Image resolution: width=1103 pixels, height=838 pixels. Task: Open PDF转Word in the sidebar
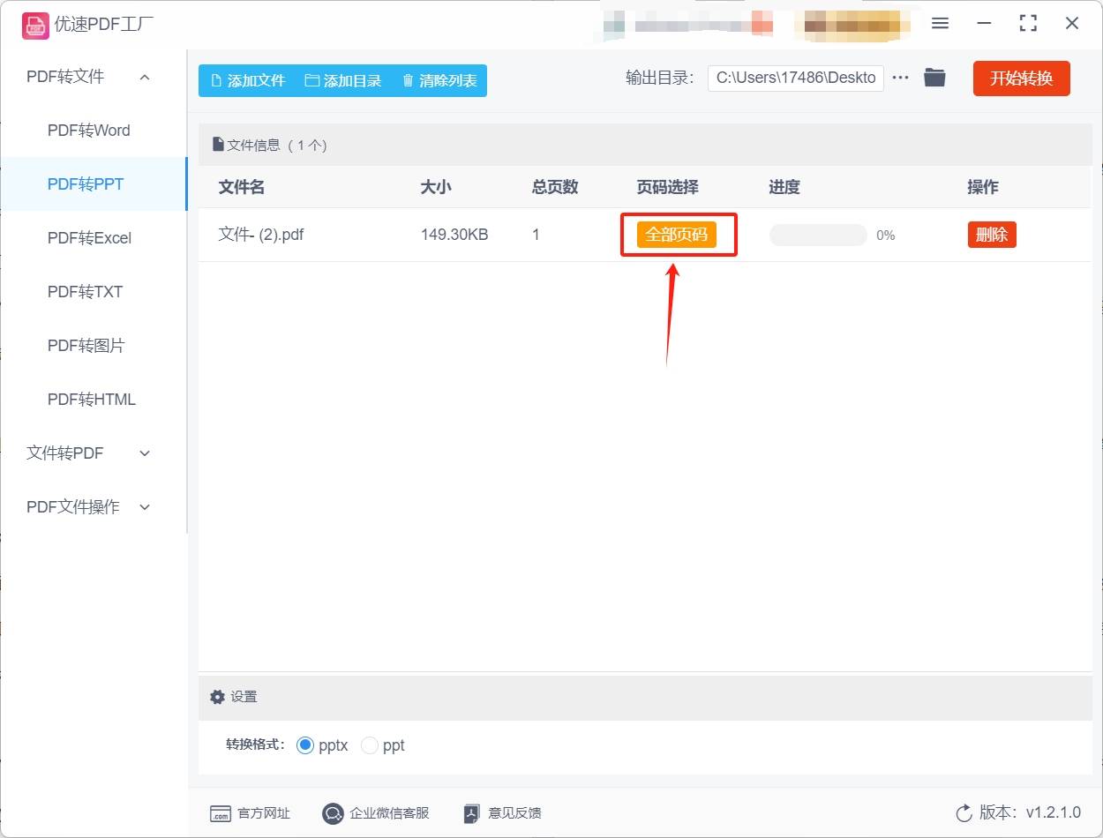click(x=89, y=131)
